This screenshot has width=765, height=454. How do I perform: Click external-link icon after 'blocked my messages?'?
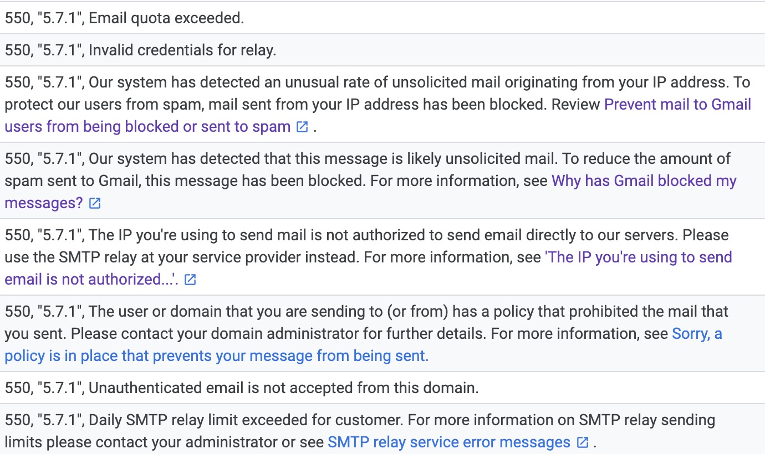pos(95,203)
